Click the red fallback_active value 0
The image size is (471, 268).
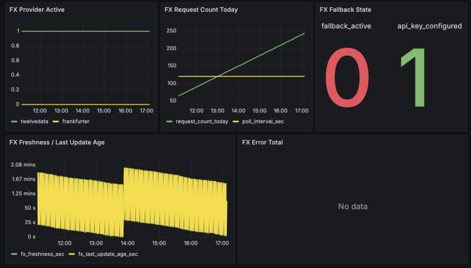pos(347,77)
